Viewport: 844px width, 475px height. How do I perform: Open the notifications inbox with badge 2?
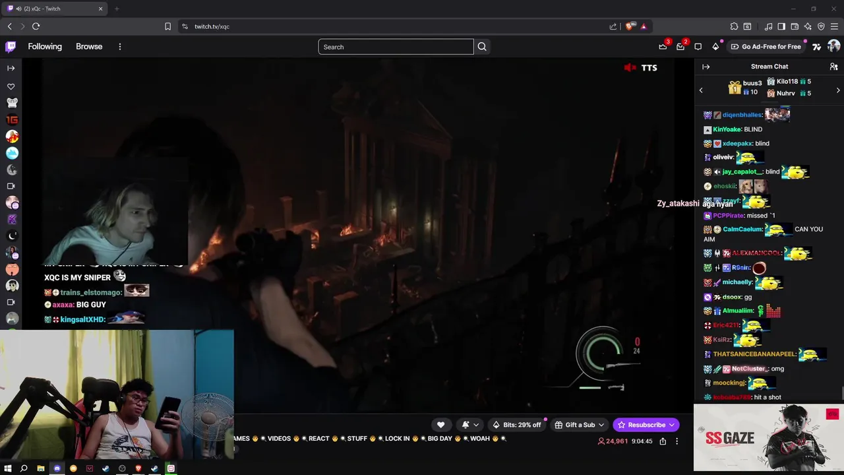[x=680, y=47]
